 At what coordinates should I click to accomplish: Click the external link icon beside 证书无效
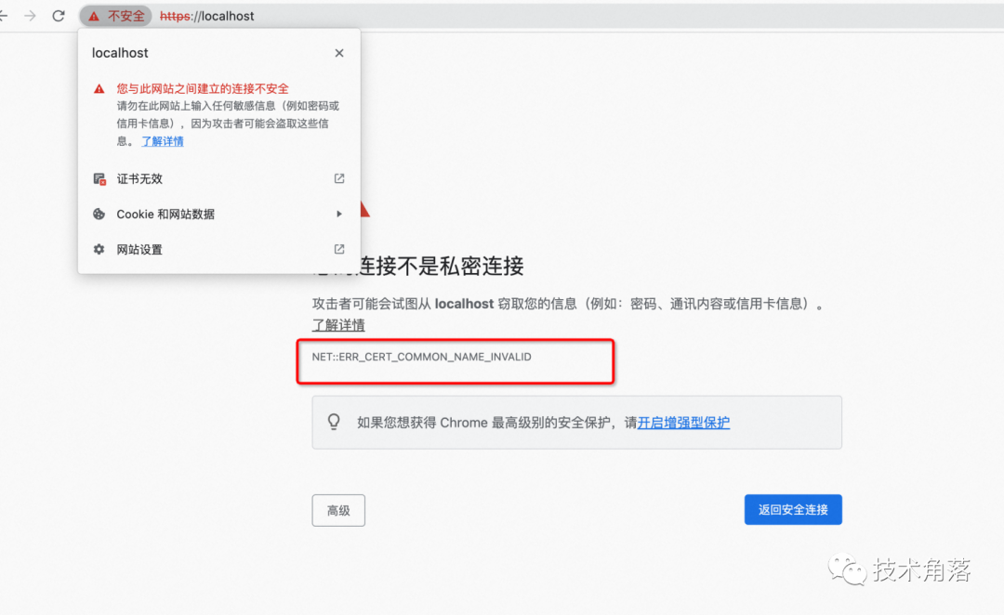pyautogui.click(x=338, y=178)
